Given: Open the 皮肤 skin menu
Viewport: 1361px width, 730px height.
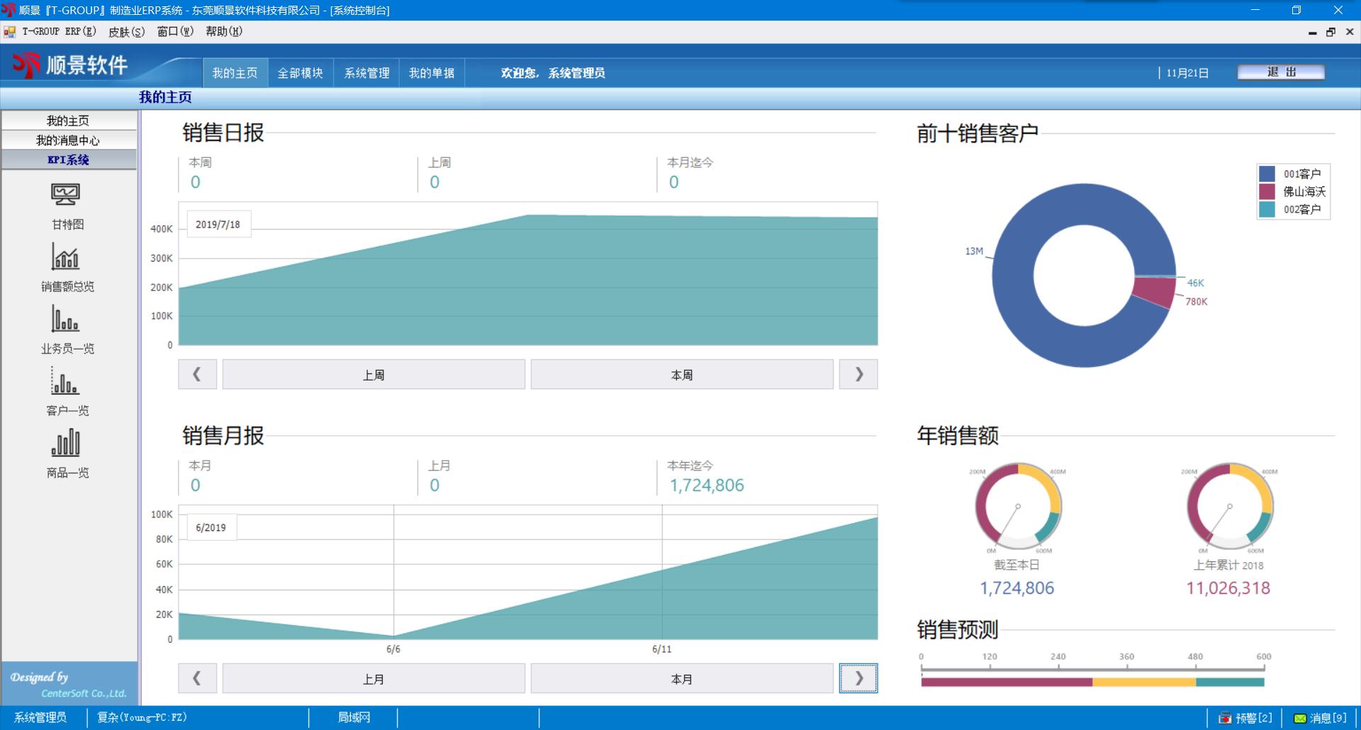Looking at the screenshot, I should click(126, 31).
